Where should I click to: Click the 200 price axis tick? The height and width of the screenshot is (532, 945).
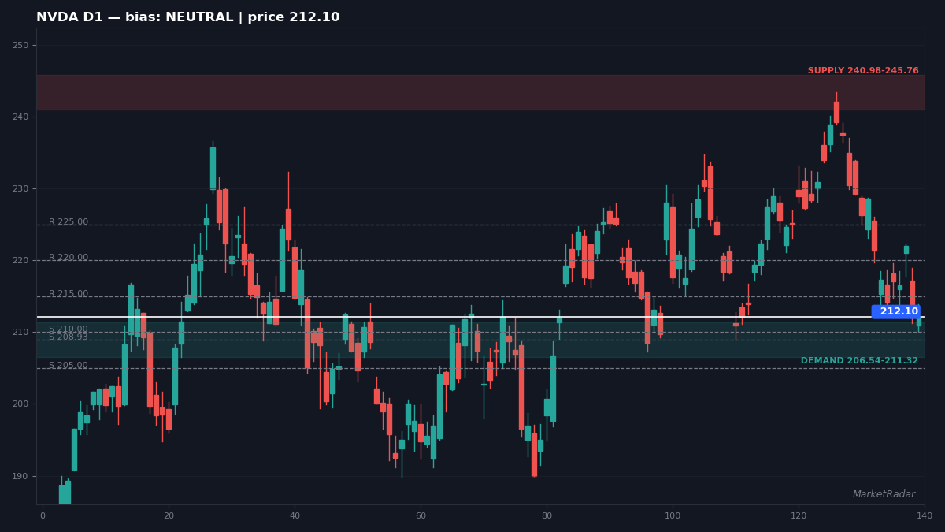coord(20,404)
